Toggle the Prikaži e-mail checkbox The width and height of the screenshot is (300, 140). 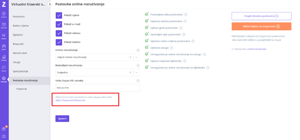59,24
